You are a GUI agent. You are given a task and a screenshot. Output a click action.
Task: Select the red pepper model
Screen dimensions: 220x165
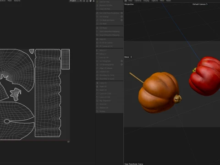205,76
